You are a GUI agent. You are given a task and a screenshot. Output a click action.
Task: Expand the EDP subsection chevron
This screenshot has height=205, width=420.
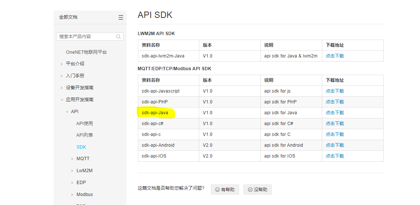(x=72, y=183)
